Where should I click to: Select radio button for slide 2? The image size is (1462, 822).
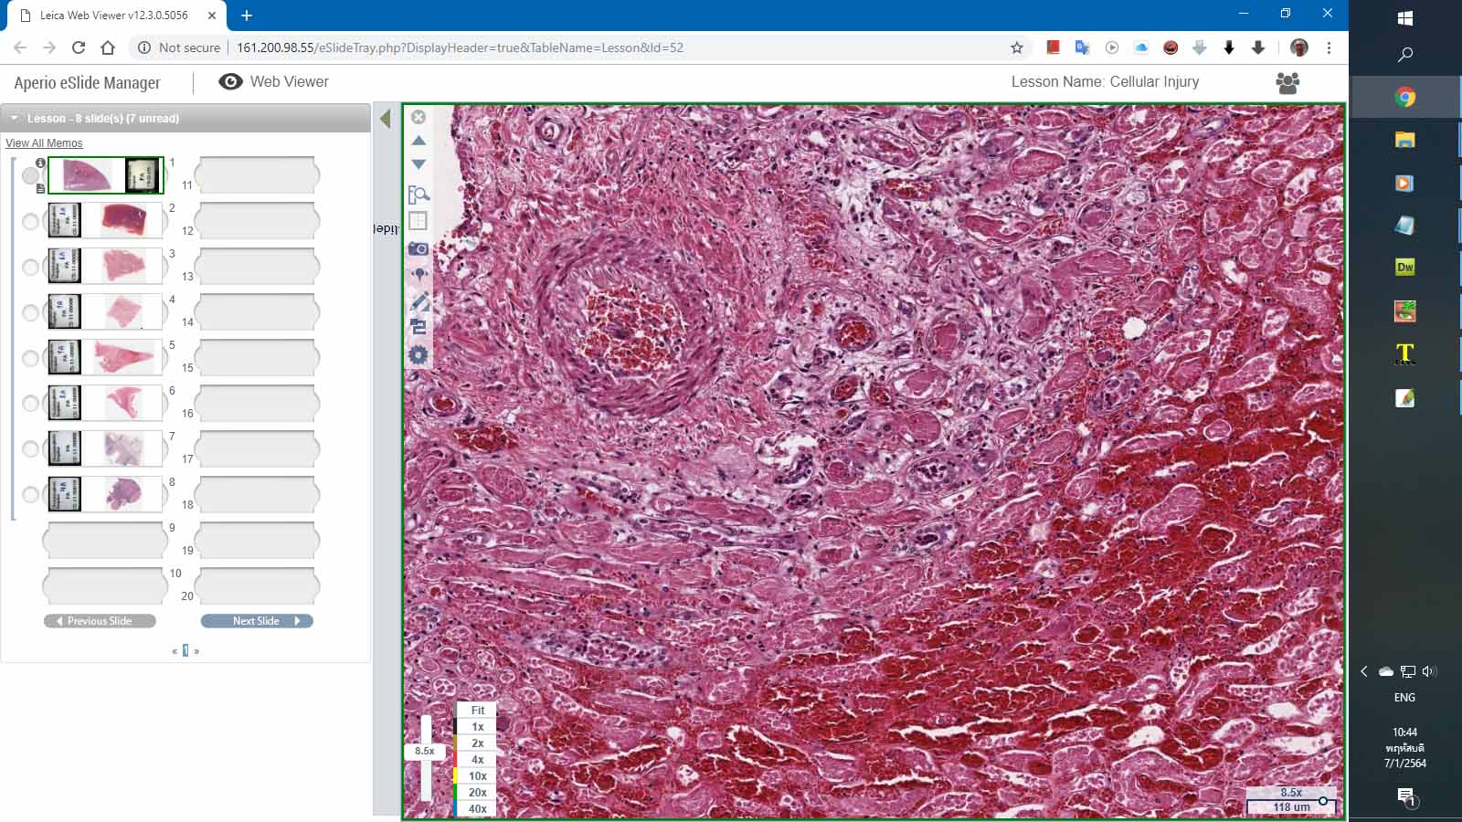pos(30,221)
